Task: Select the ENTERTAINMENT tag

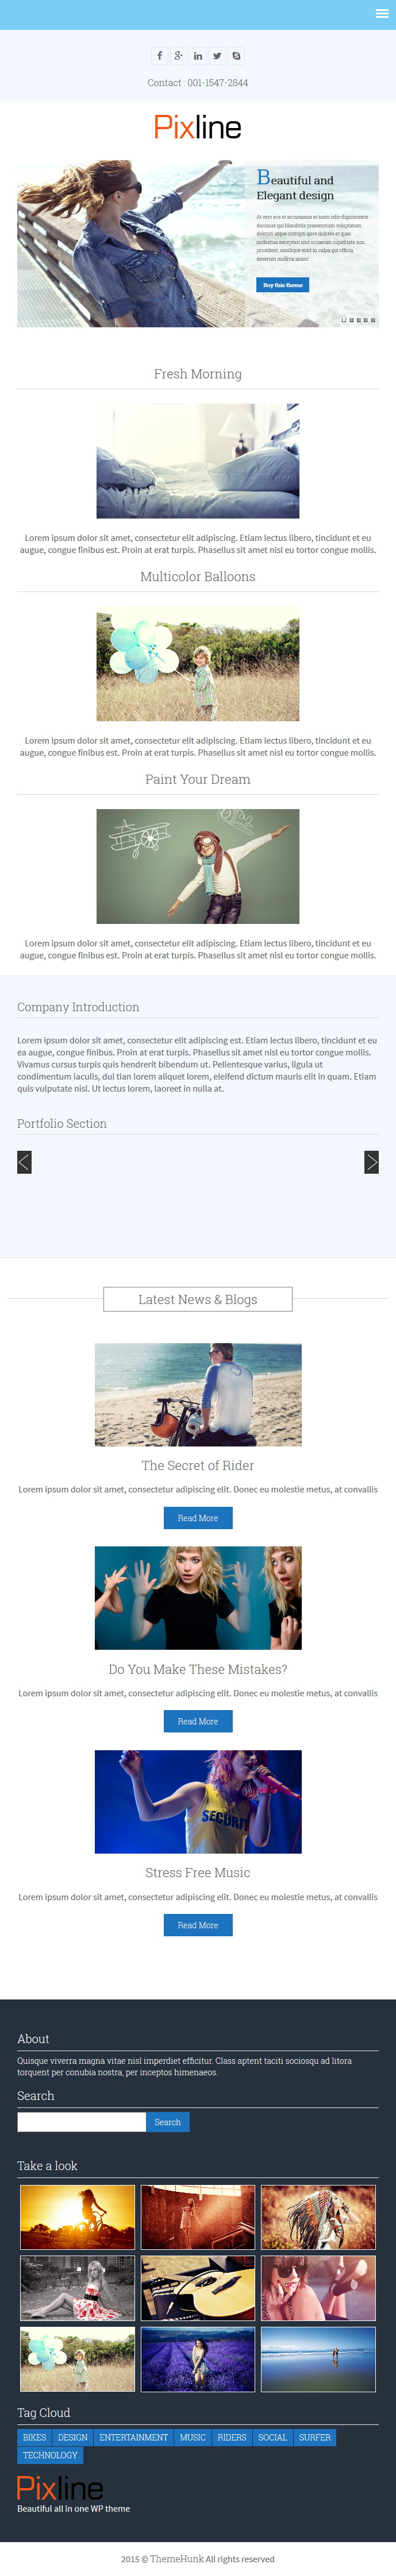Action: click(x=133, y=2437)
